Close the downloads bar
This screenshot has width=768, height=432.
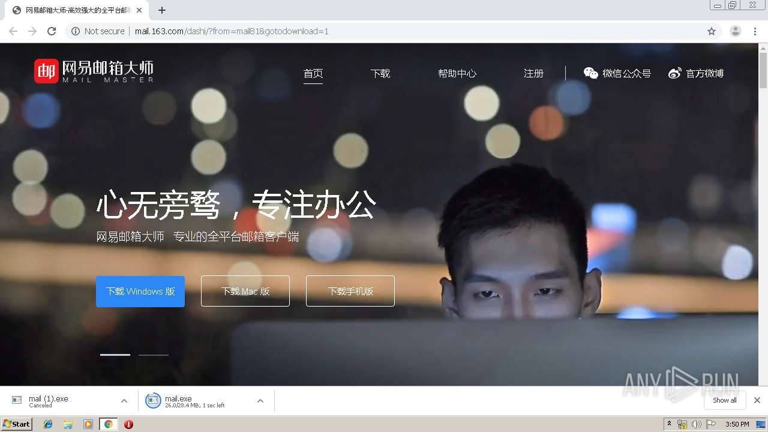[x=757, y=400]
